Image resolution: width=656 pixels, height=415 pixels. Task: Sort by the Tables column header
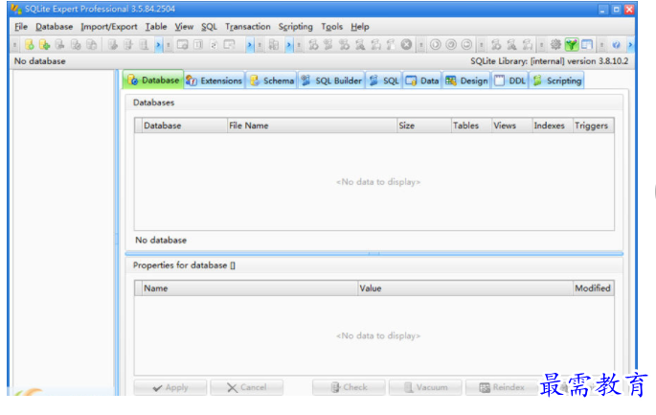click(471, 126)
